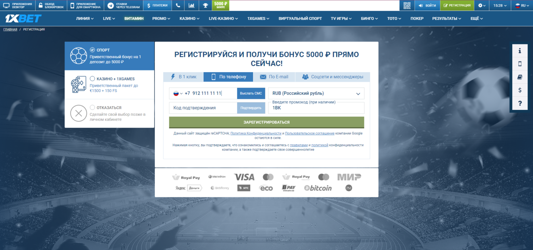Open the country code flag dropdown
533x250 pixels.
pyautogui.click(x=178, y=93)
